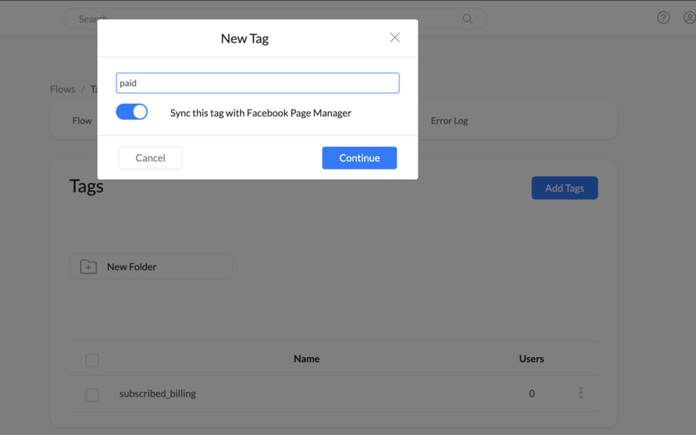Open subscribed_billing three-dot options menu
696x435 pixels.
(x=581, y=393)
